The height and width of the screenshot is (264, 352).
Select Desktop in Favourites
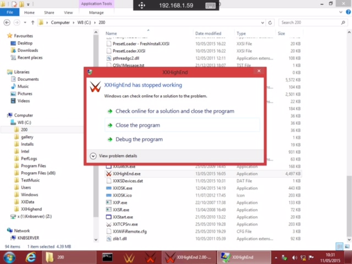25,43
